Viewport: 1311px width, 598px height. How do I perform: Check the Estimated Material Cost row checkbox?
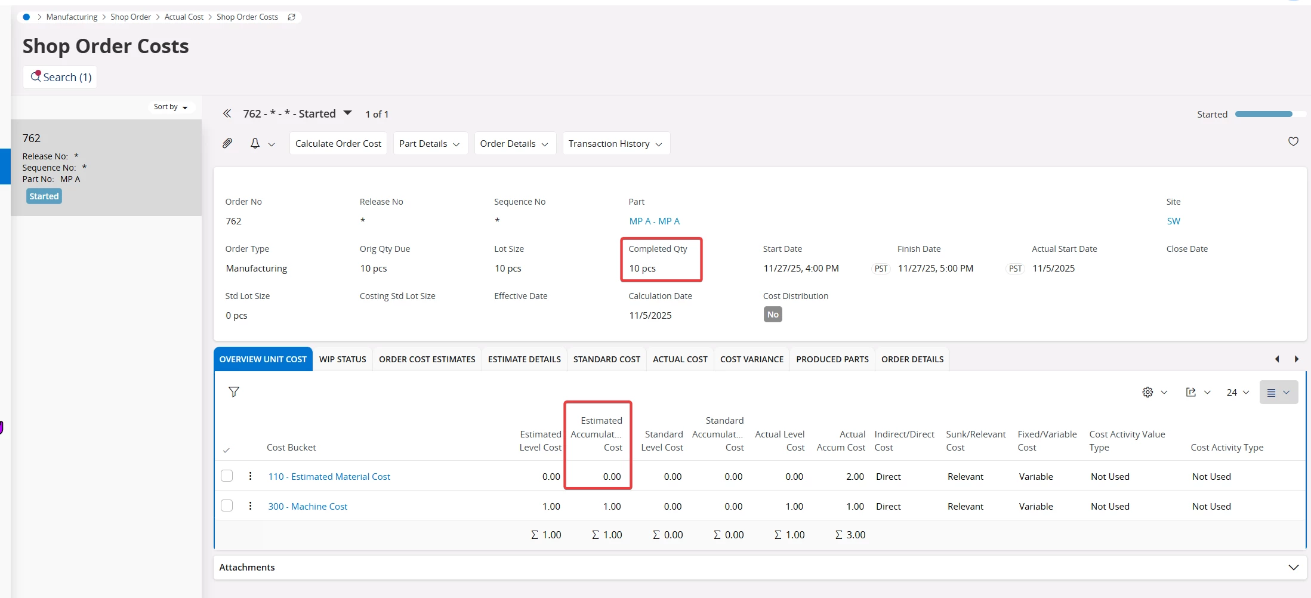(227, 476)
